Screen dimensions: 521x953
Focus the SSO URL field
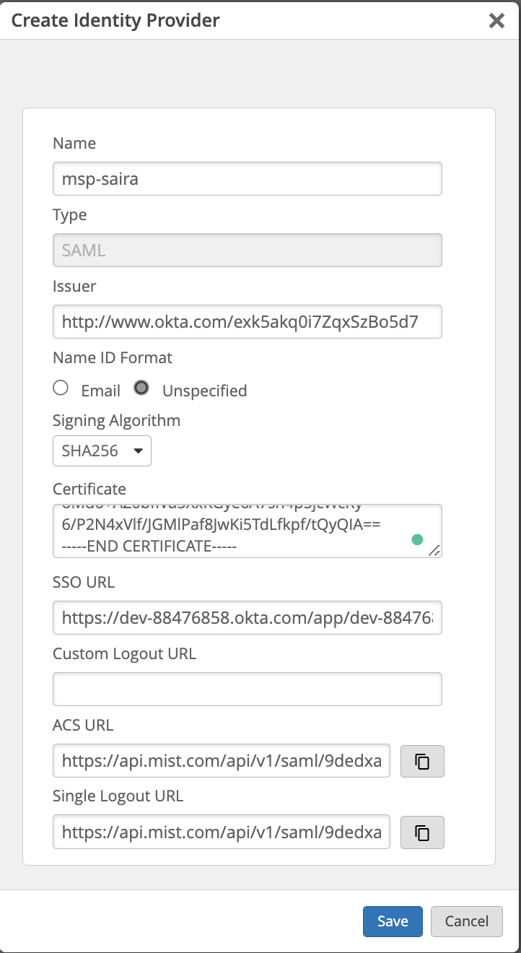tap(247, 618)
